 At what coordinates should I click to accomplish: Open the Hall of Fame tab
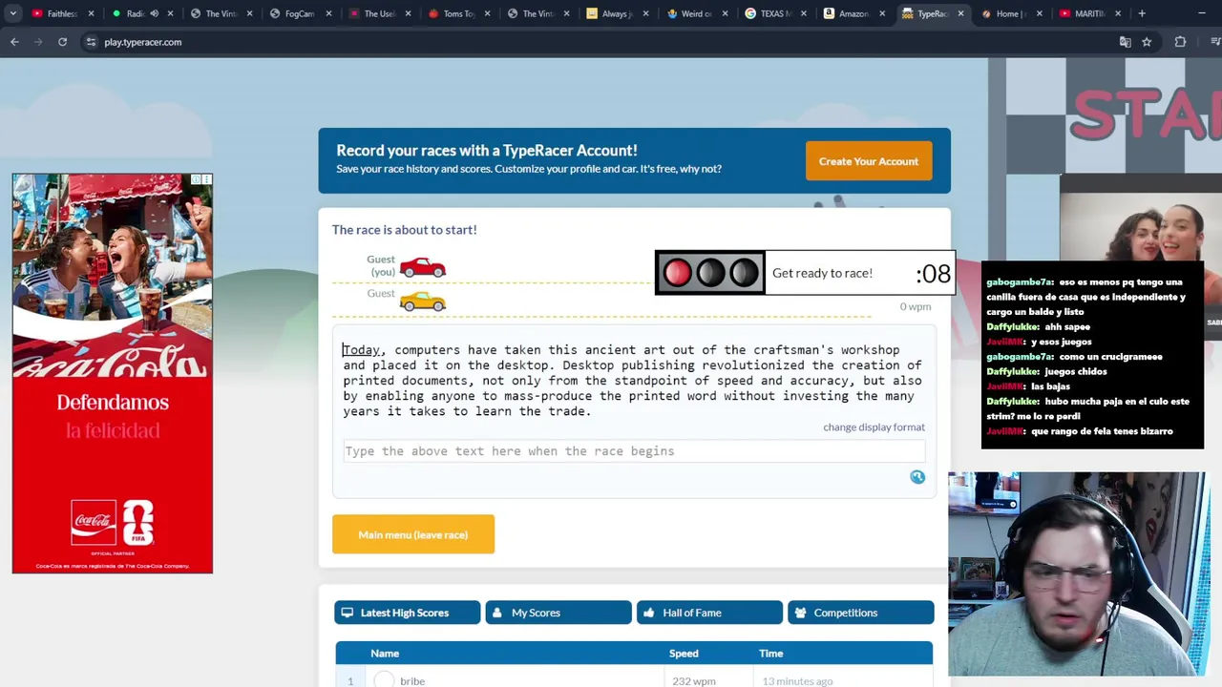[x=709, y=613]
